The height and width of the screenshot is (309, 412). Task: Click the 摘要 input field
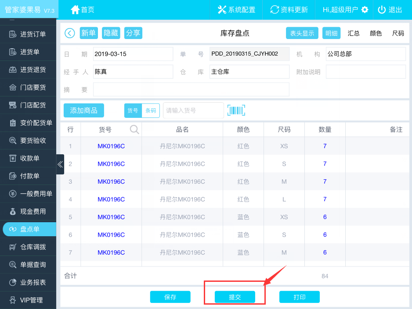point(192,89)
